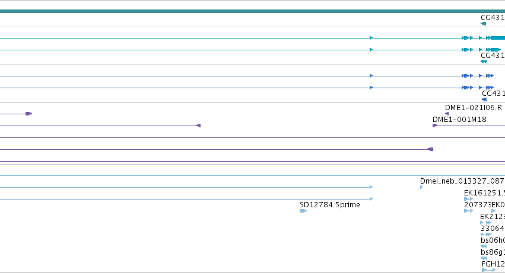The image size is (505, 273).
Task: Select the bs06h0 feature label
Action: [493, 240]
